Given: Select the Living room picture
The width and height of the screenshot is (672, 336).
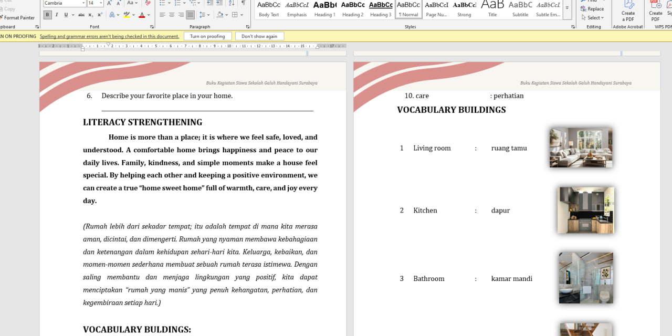Looking at the screenshot, I should 581,148.
